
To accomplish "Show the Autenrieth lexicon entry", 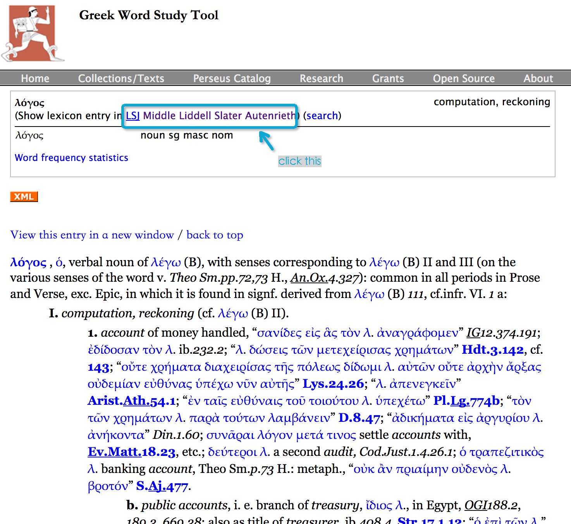I will pyautogui.click(x=270, y=116).
